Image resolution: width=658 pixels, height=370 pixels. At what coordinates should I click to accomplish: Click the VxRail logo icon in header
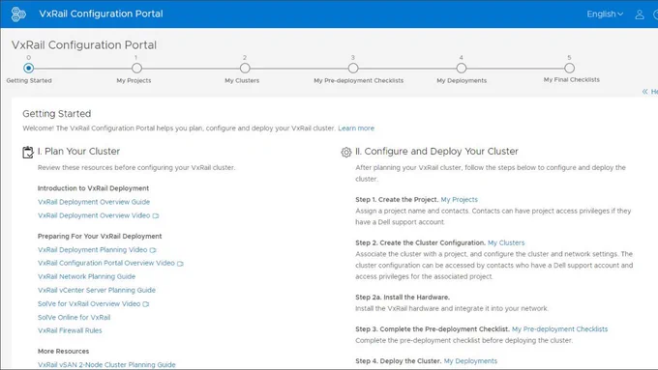(x=18, y=14)
